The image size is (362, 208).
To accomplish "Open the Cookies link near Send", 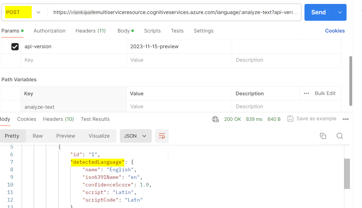I will click(335, 31).
